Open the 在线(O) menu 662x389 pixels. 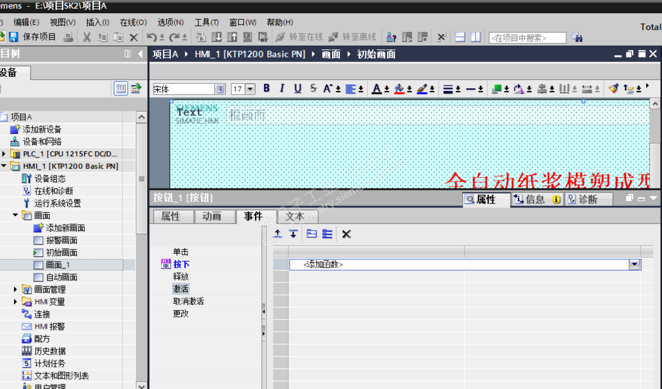[x=133, y=22]
